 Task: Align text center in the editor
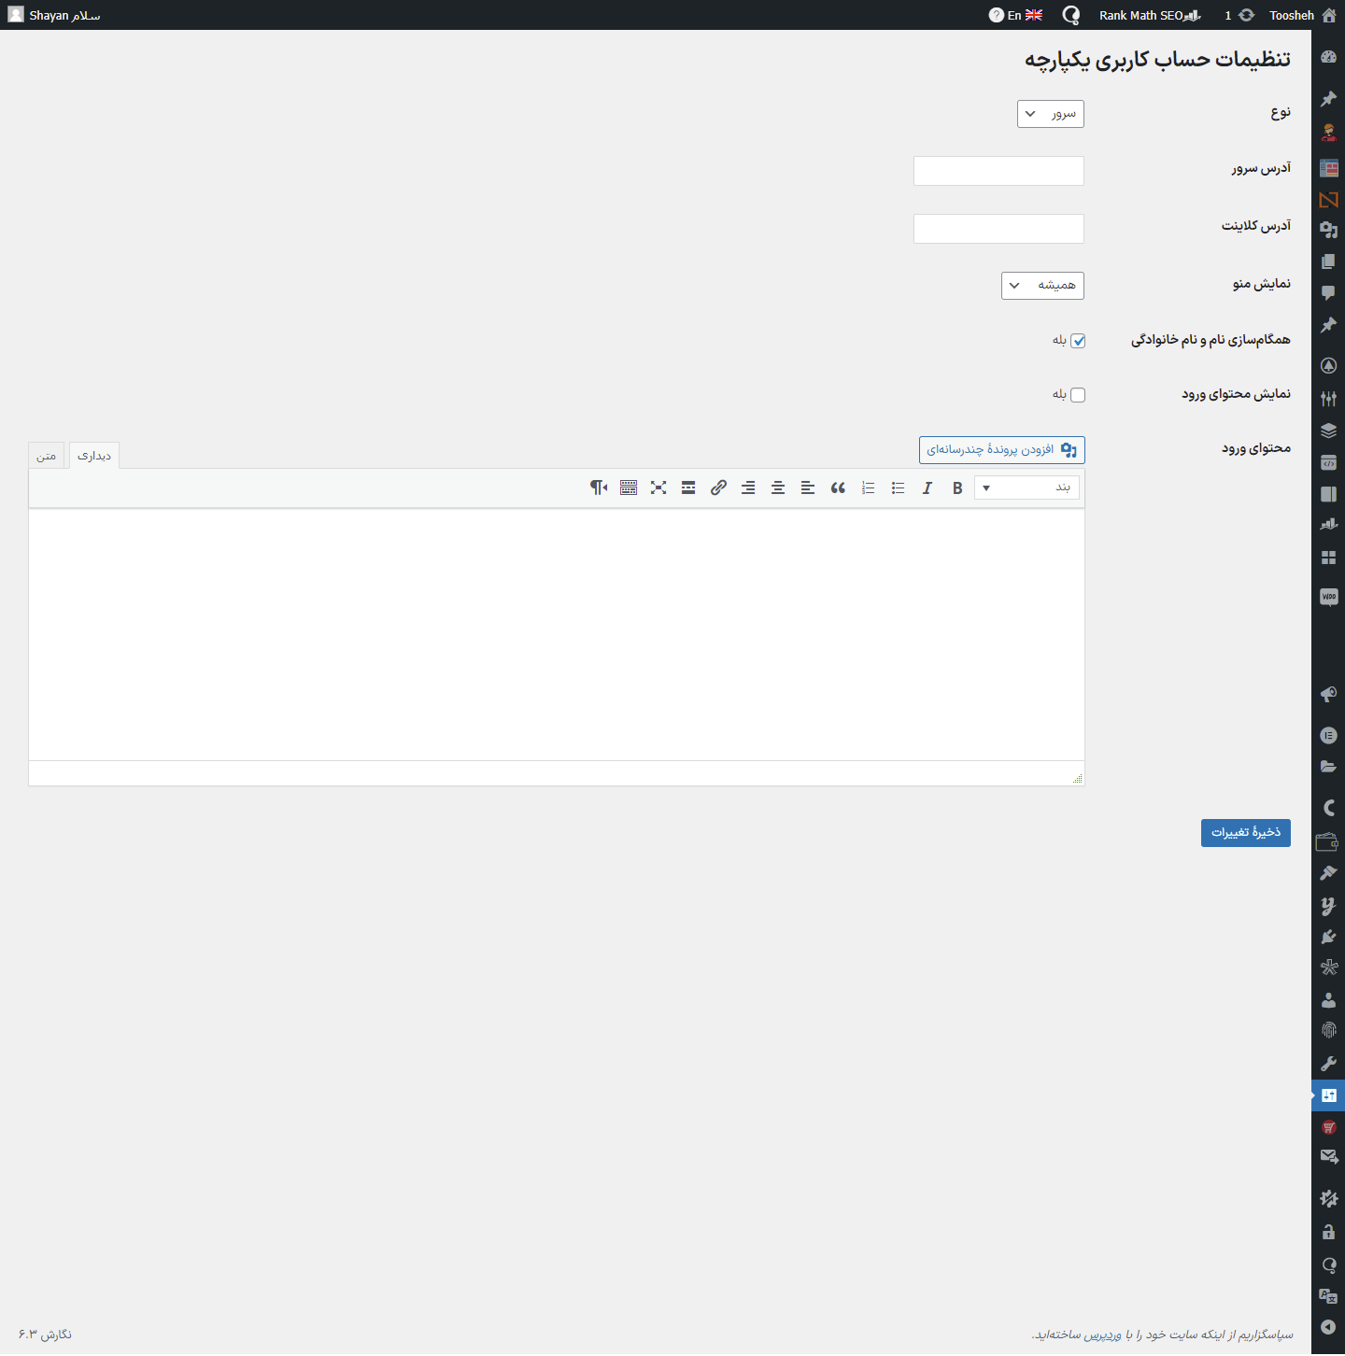pos(778,487)
